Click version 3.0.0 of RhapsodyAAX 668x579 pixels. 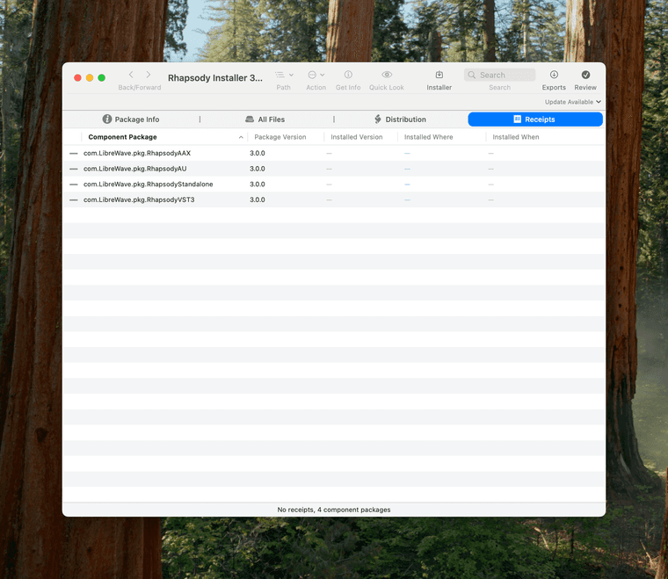[258, 153]
